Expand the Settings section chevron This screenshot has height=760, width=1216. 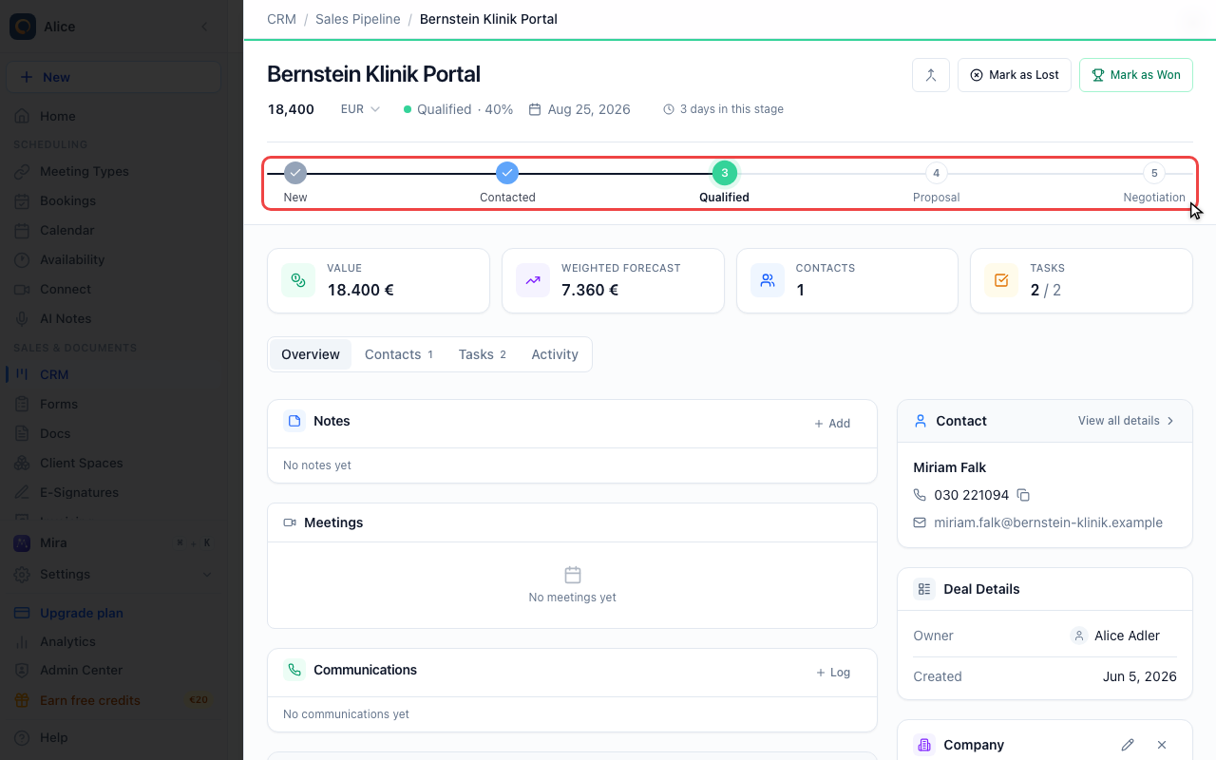tap(207, 574)
